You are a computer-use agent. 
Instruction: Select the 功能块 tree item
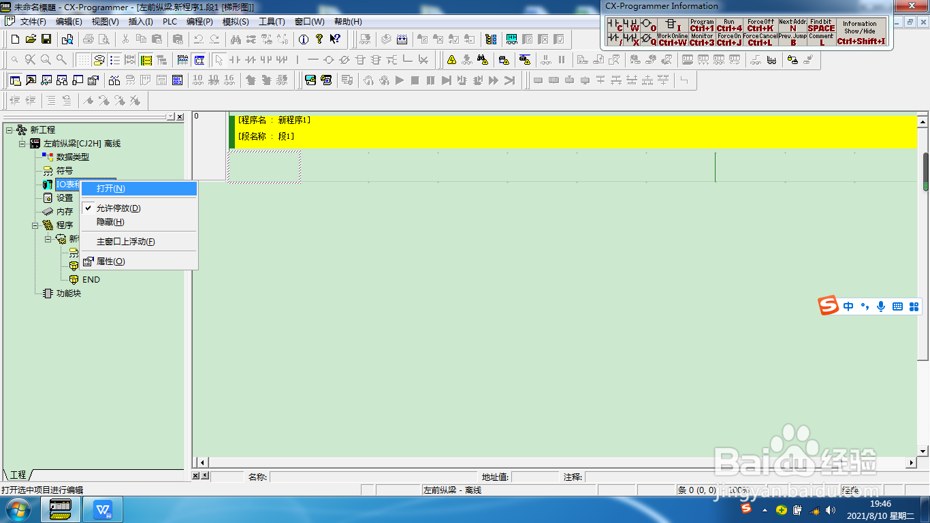pos(68,294)
